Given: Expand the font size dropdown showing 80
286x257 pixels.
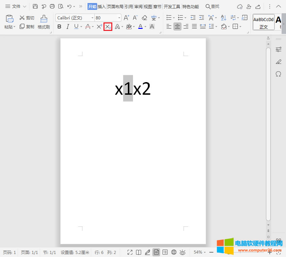Looking at the screenshot, I should [x=119, y=18].
